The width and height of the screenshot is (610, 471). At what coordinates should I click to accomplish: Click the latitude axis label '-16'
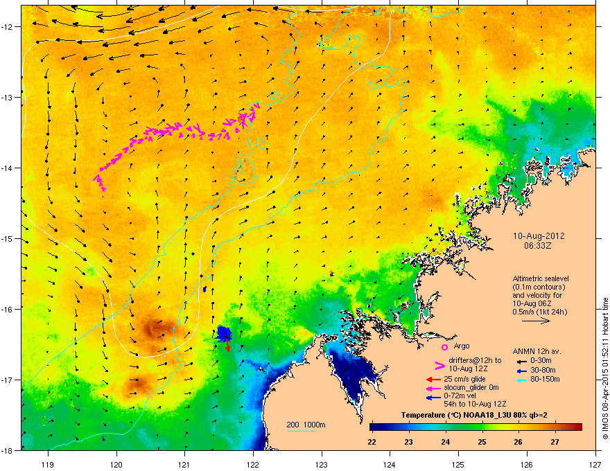[8, 310]
